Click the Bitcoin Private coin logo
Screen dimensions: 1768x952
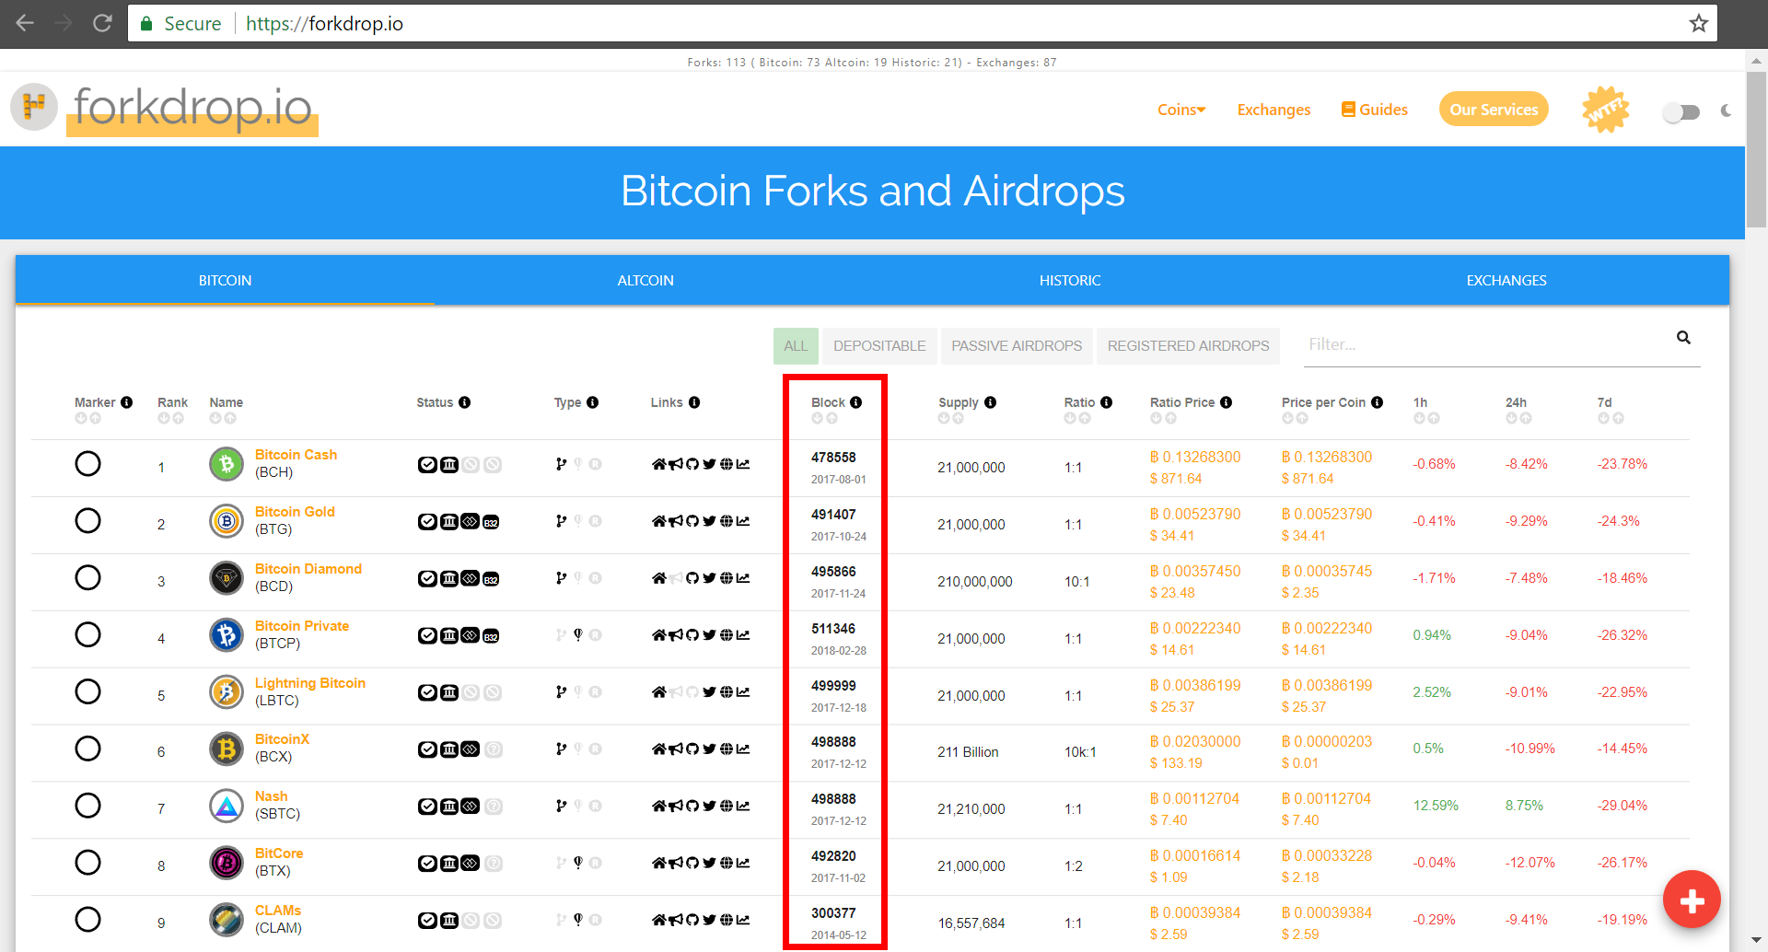click(227, 635)
